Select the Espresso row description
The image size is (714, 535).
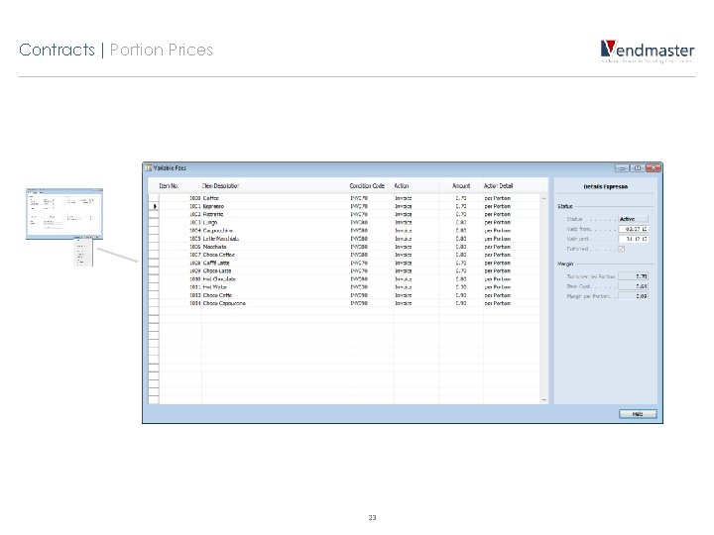pyautogui.click(x=213, y=206)
